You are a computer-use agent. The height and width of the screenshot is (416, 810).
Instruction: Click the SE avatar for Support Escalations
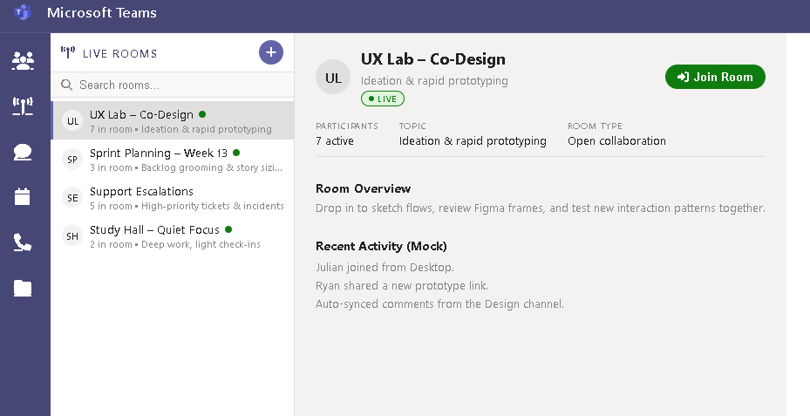coord(73,198)
